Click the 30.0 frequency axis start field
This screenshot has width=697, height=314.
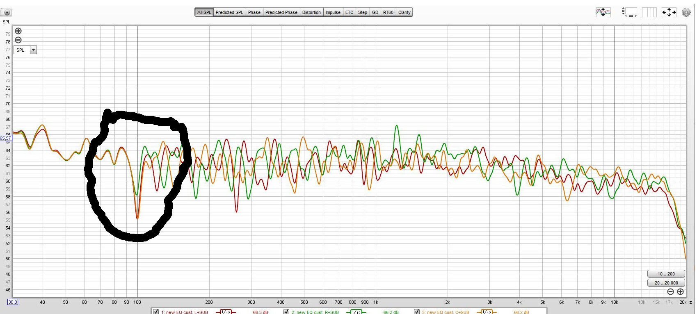[x=13, y=302]
